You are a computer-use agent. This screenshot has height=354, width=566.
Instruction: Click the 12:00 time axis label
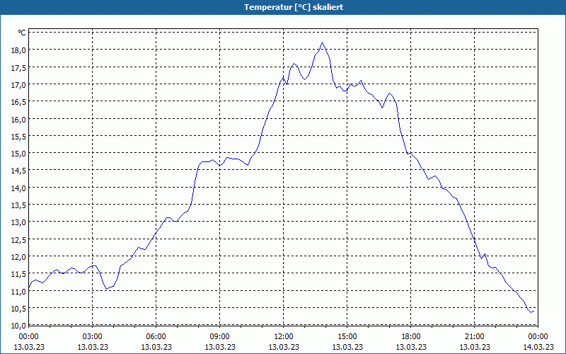(x=284, y=337)
